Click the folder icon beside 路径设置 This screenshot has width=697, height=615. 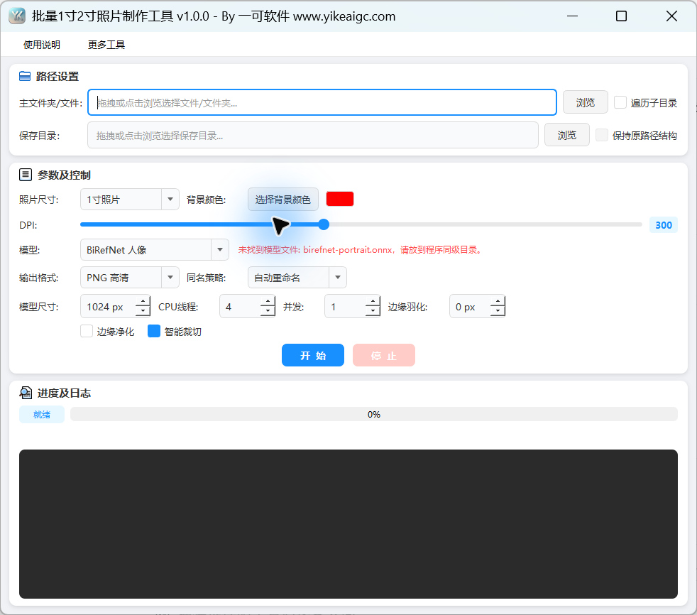click(x=25, y=77)
